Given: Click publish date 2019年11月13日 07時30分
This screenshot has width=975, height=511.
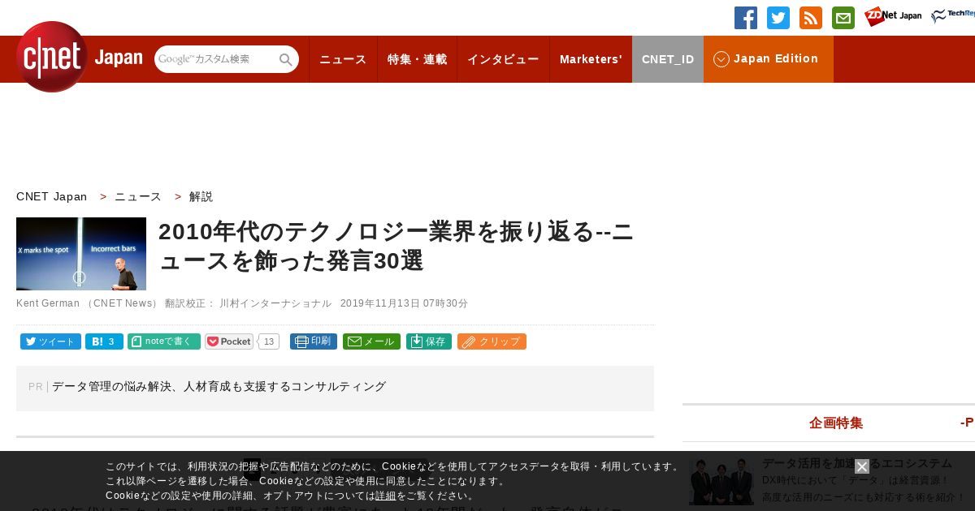Looking at the screenshot, I should (x=404, y=303).
